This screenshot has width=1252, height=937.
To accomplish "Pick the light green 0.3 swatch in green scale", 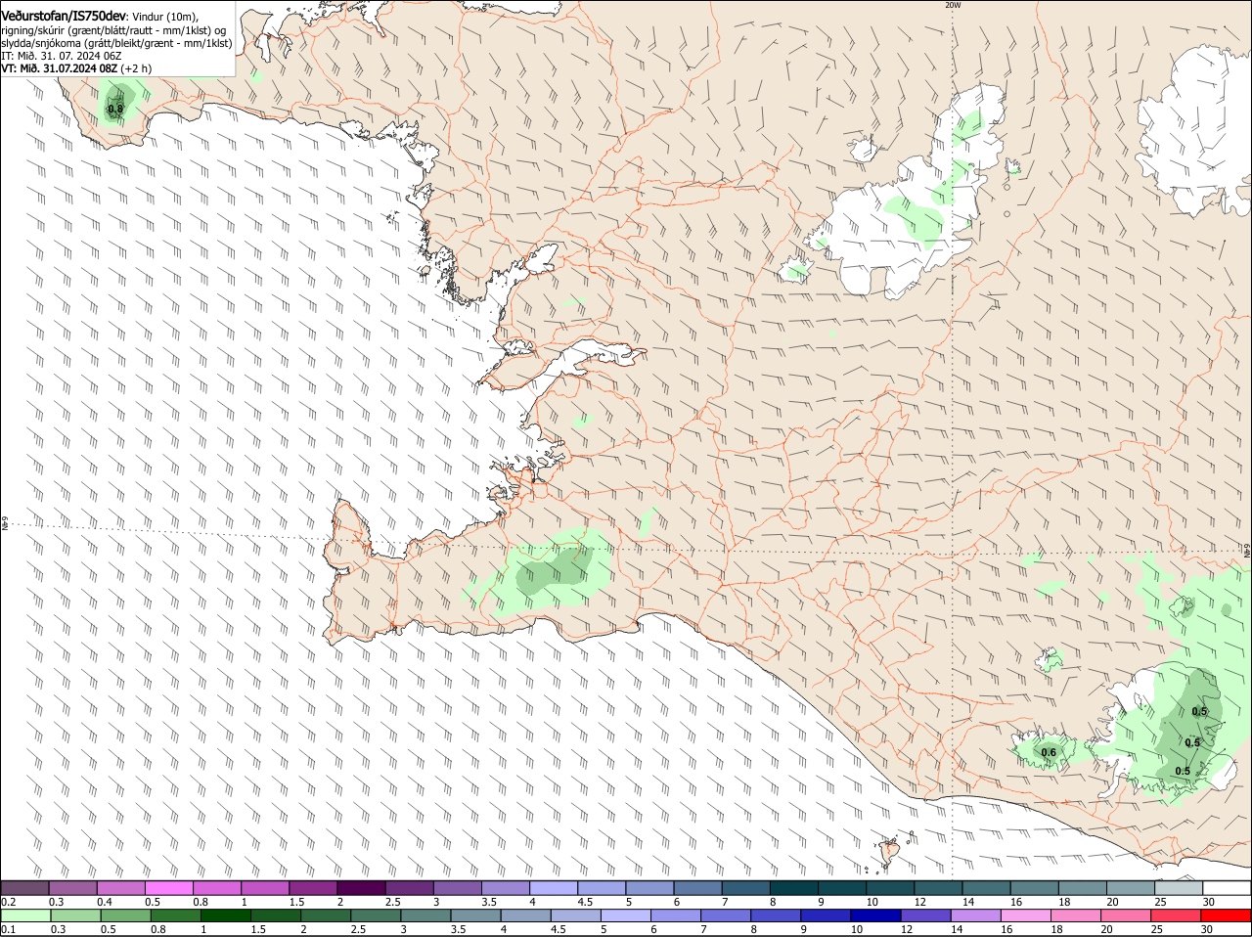I will 75,915.
